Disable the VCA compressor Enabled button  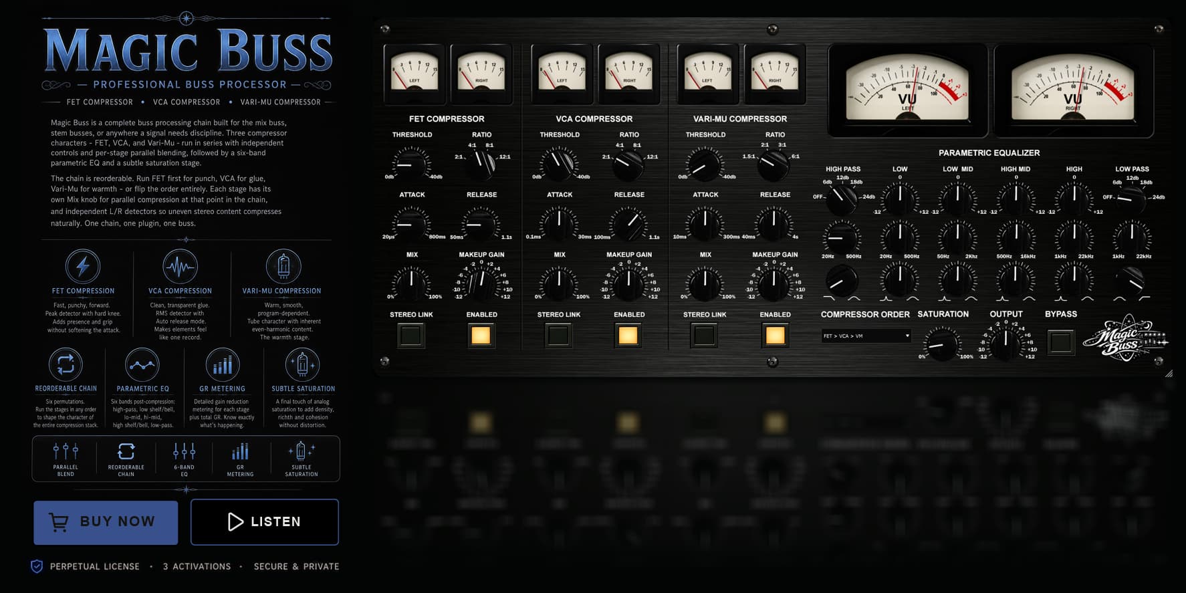click(628, 335)
